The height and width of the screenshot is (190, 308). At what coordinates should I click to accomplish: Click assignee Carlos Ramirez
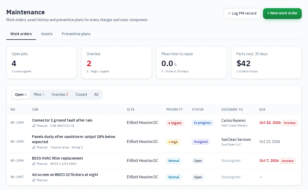(x=234, y=121)
